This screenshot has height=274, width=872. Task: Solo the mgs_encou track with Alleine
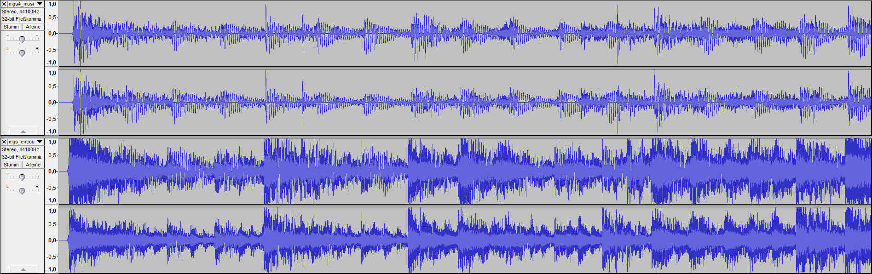coord(33,165)
